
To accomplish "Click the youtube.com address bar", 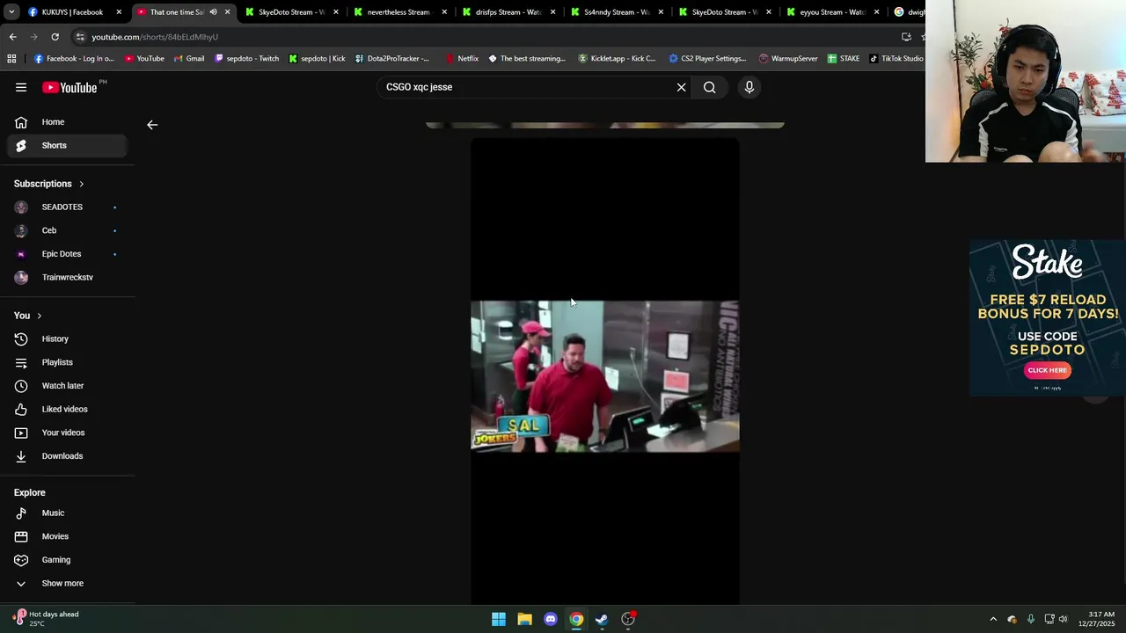I will [493, 37].
